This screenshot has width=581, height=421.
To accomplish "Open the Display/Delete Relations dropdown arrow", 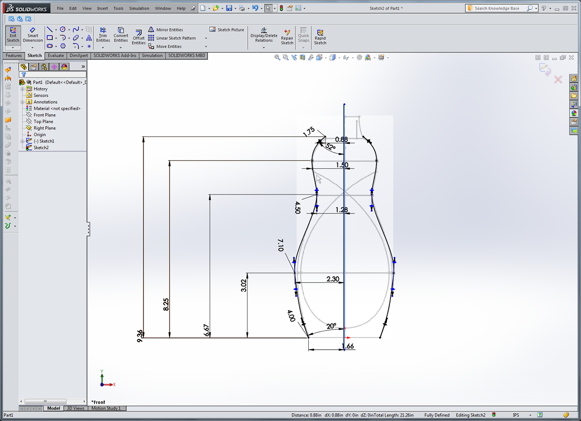I will 264,48.
